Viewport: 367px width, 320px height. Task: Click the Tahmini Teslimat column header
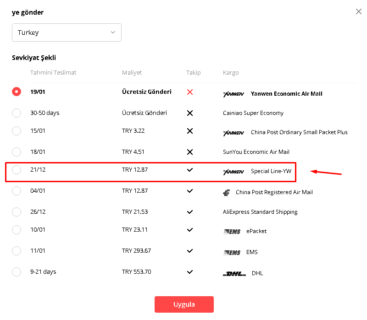click(53, 73)
